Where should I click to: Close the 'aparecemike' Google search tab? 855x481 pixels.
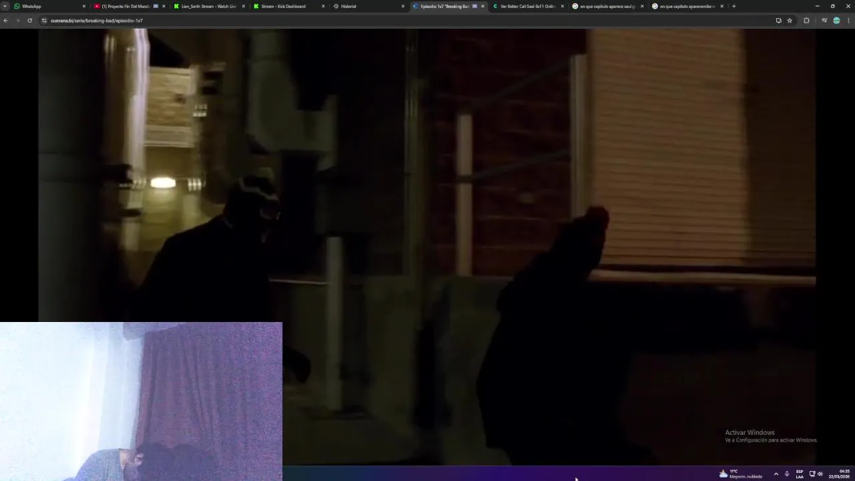click(x=722, y=6)
